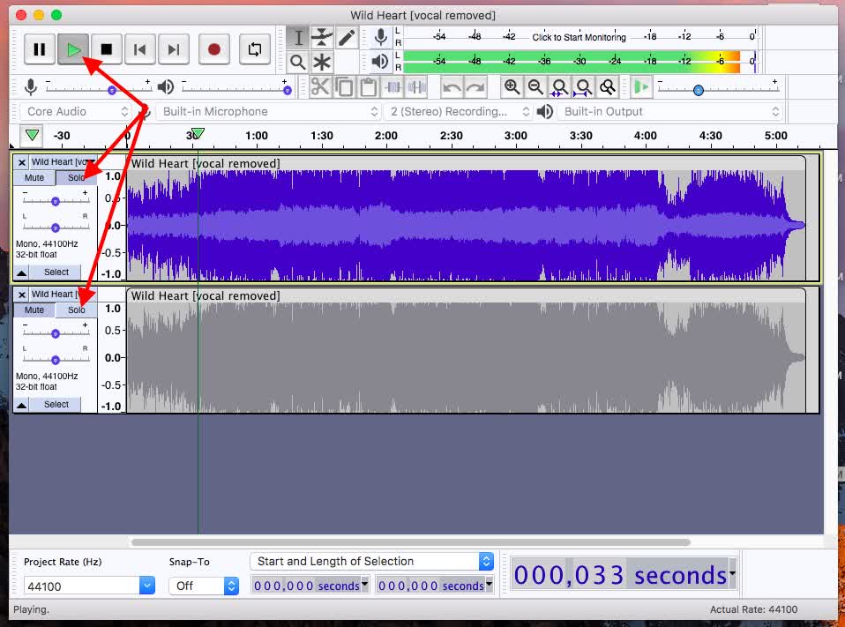Collapse the first track using the arrow

21,272
